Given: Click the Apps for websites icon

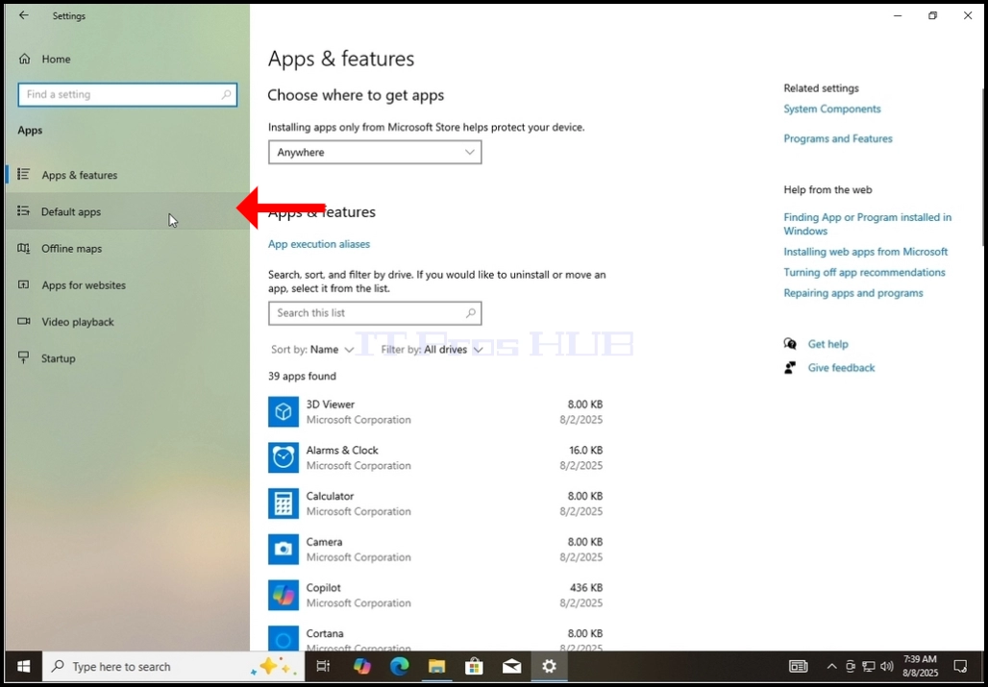Looking at the screenshot, I should pyautogui.click(x=24, y=285).
